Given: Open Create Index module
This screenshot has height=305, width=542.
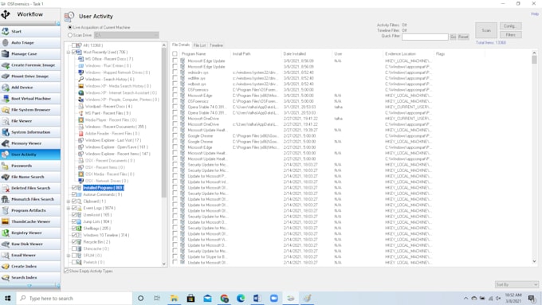Looking at the screenshot, I should 30,266.
